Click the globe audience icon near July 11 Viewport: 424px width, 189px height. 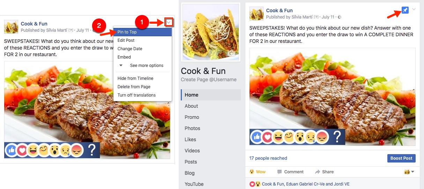[340, 17]
